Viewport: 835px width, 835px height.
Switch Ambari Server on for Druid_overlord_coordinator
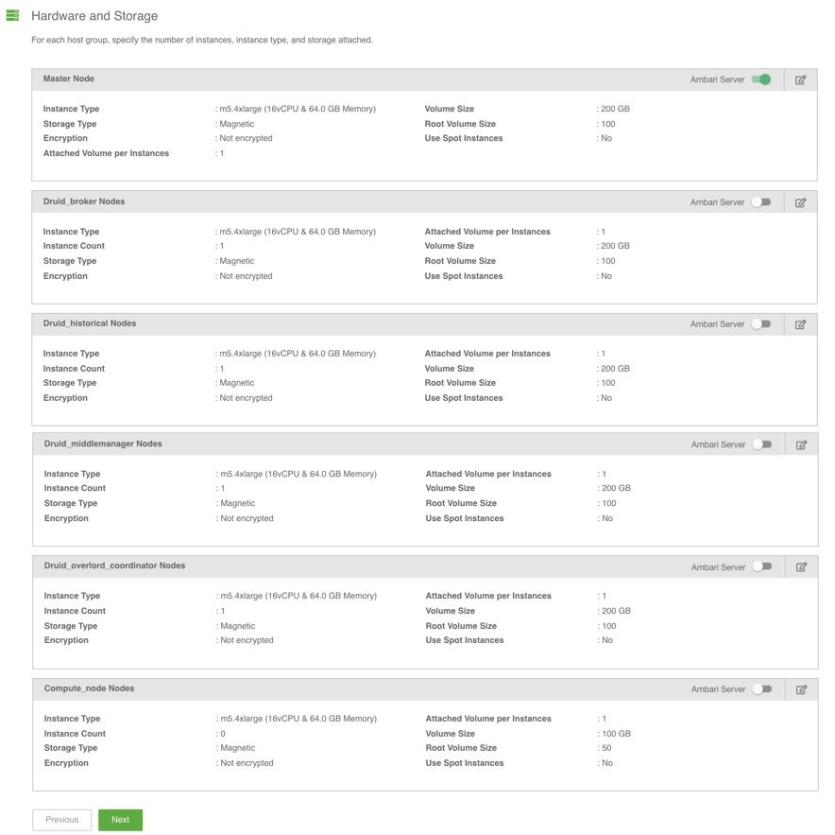[x=762, y=567]
